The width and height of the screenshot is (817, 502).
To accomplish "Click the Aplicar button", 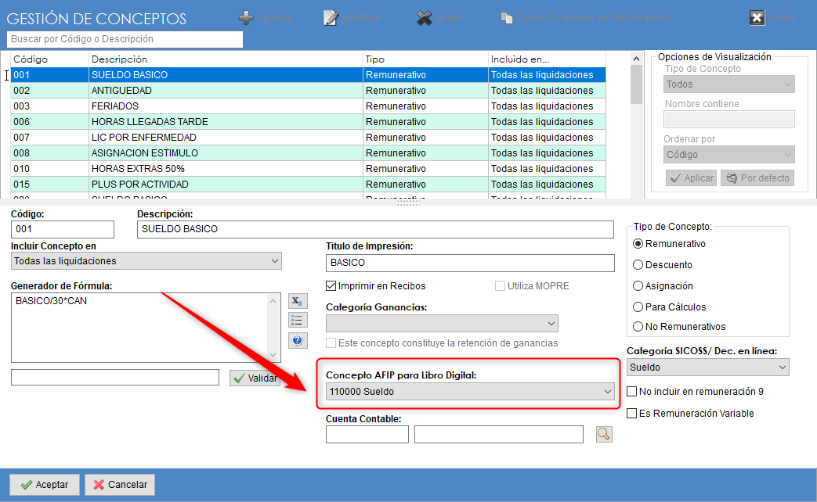I will (x=692, y=178).
